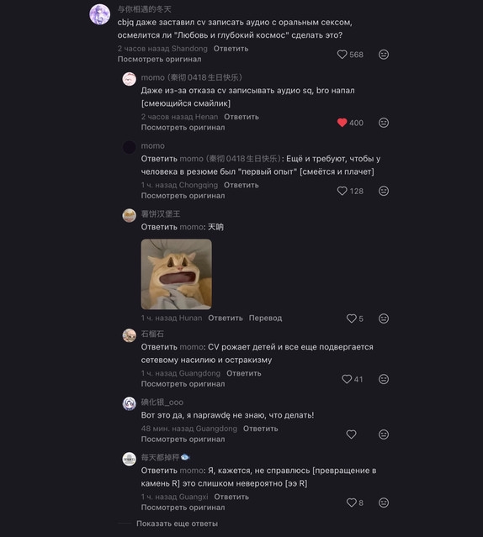Open emoji reaction beside the 8-like reply
The image size is (483, 537).
pos(384,503)
